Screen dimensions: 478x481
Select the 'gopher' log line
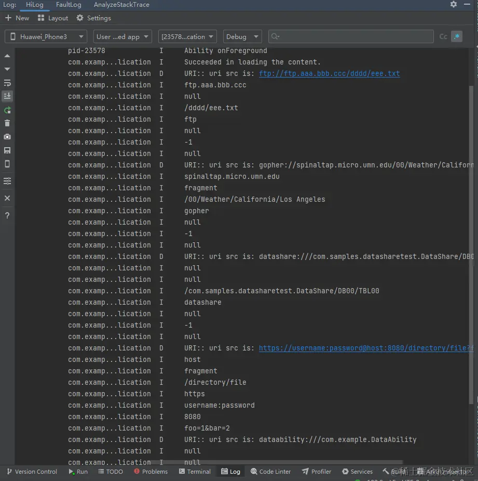click(x=197, y=211)
